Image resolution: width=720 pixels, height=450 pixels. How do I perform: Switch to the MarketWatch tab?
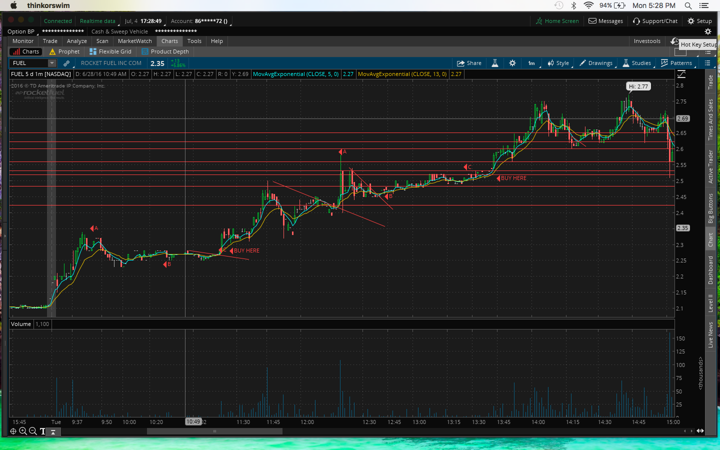tap(134, 41)
